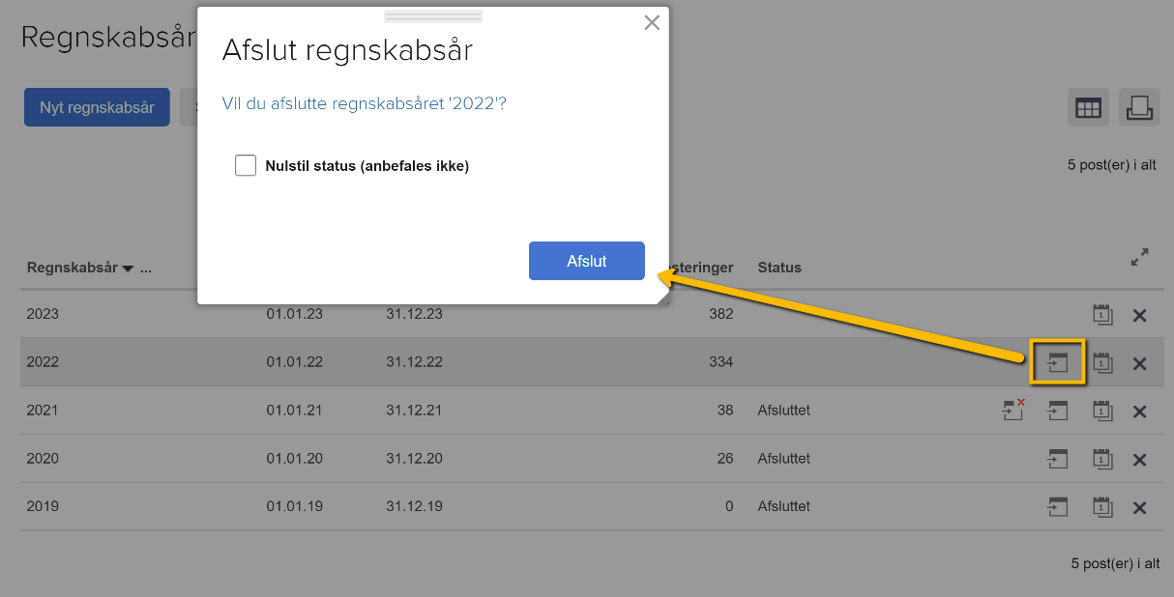Delete the 2021 accounting year row
Viewport: 1174px width, 597px height.
[x=1139, y=412]
